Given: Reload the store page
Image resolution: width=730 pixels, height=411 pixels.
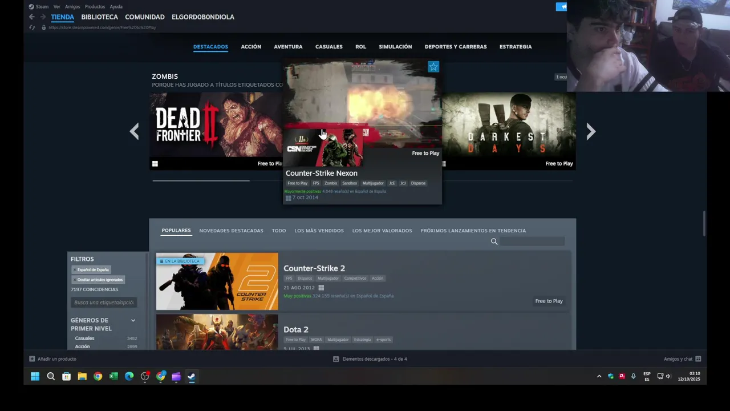Looking at the screenshot, I should tap(32, 27).
